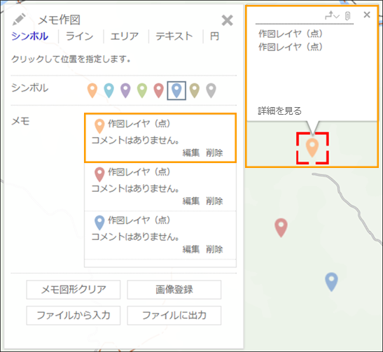The image size is (383, 352).
Task: Open the route dropdown in popup
Action: point(332,15)
